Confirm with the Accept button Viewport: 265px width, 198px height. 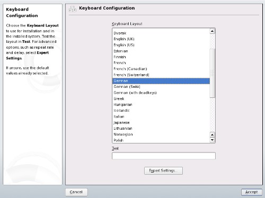(252, 192)
